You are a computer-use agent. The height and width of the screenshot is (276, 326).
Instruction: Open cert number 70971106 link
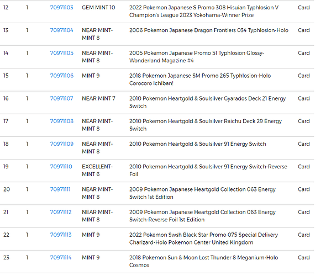62,76
